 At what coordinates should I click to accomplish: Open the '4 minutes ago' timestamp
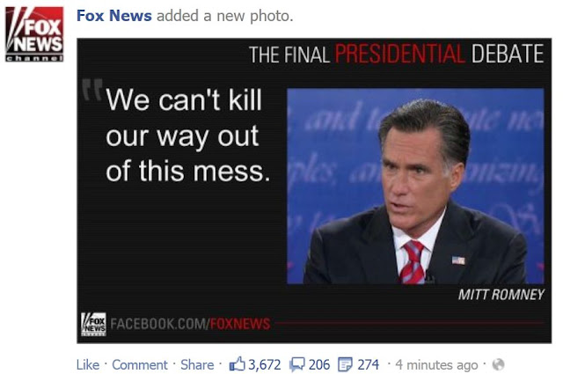coord(436,365)
